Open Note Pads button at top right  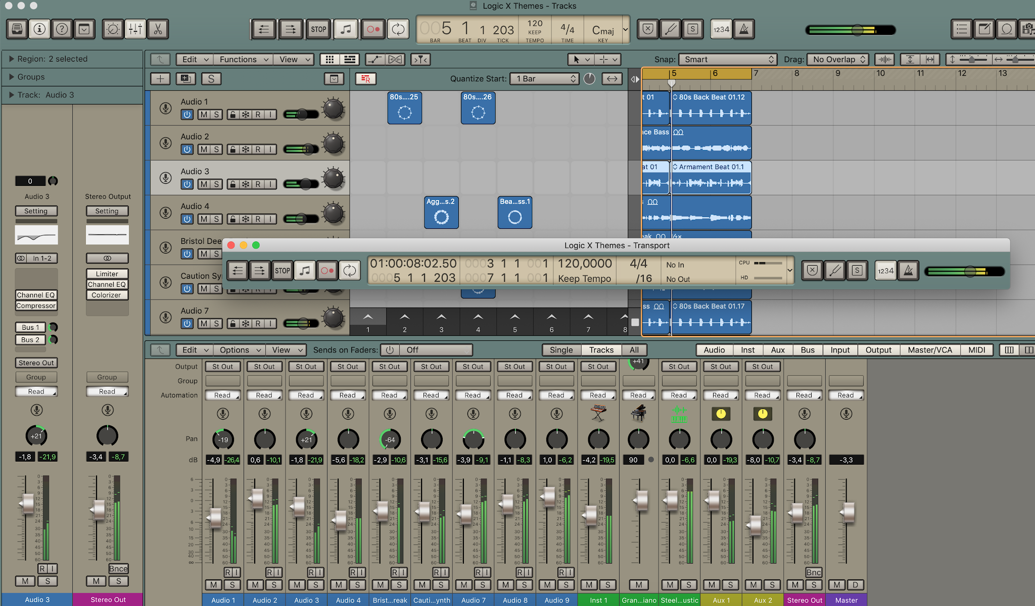click(x=984, y=29)
